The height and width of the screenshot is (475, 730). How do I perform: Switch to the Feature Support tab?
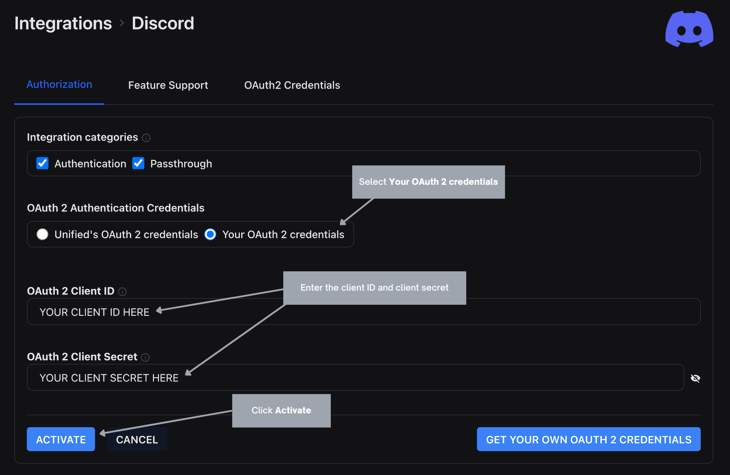[168, 85]
